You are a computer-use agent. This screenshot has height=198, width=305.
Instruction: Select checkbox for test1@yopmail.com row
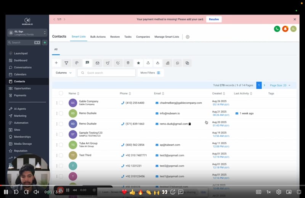(61, 176)
